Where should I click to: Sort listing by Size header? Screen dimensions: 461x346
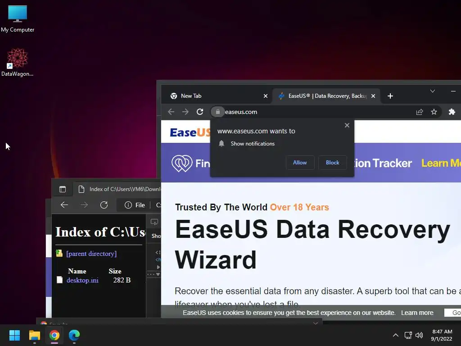(115, 271)
